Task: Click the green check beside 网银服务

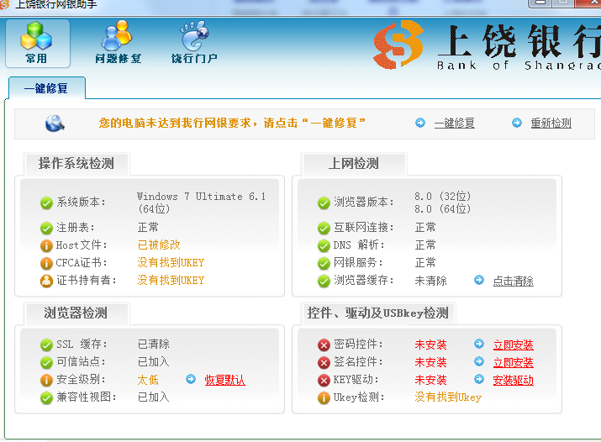Action: (324, 263)
